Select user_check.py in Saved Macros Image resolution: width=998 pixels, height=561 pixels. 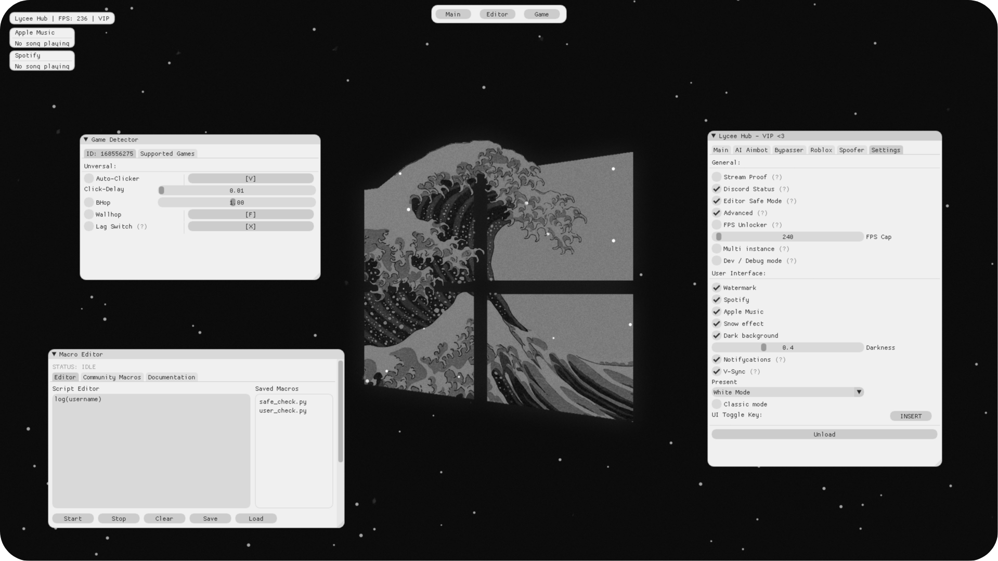pos(283,410)
